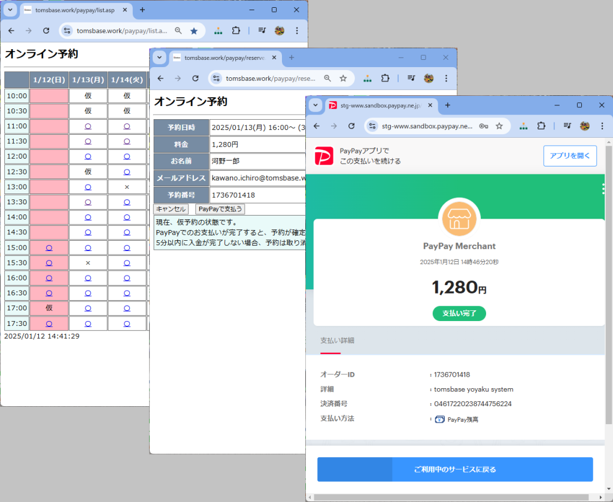Click the キャンセル button
The width and height of the screenshot is (613, 502).
tap(171, 209)
